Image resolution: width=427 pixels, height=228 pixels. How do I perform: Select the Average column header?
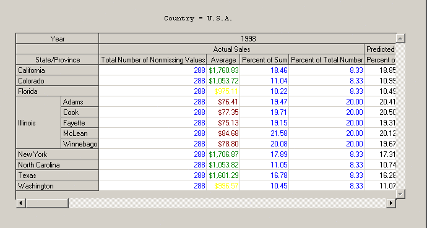coord(223,59)
